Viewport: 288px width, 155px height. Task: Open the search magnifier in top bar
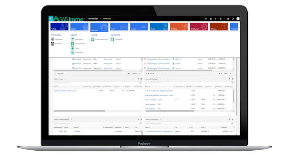[205, 19]
